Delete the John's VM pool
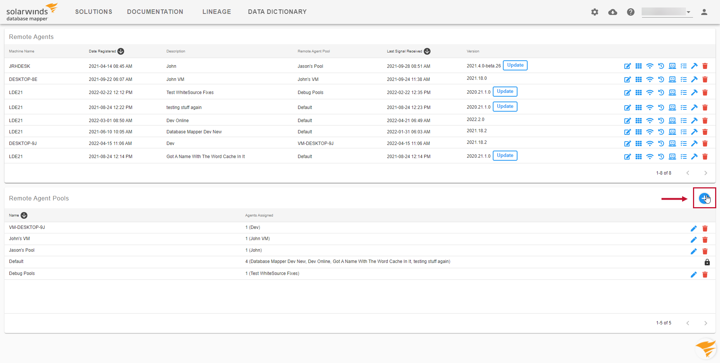 pos(705,240)
